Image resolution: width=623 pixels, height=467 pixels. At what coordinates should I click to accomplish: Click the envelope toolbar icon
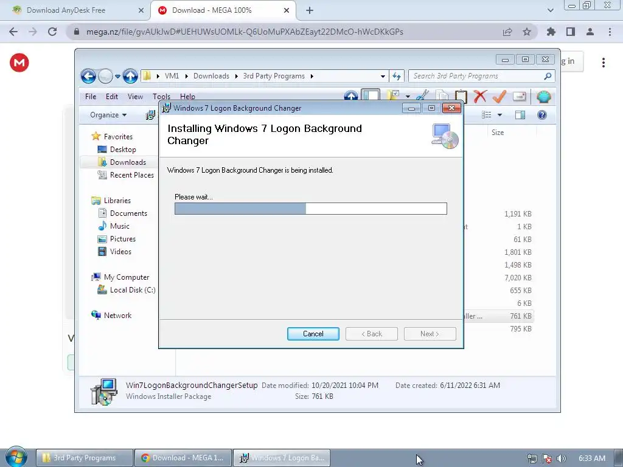520,95
